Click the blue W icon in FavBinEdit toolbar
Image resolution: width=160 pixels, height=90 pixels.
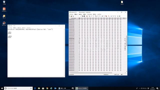pyautogui.click(x=111, y=16)
